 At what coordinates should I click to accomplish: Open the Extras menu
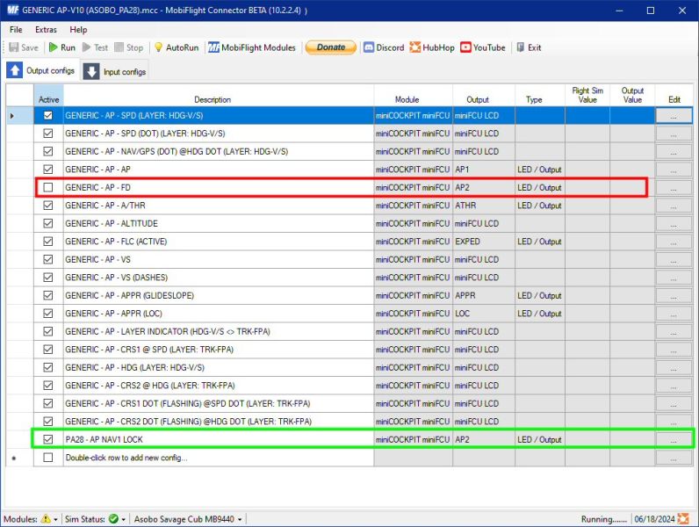pyautogui.click(x=46, y=30)
